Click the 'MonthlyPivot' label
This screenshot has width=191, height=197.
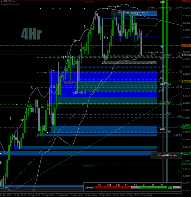click(x=70, y=83)
